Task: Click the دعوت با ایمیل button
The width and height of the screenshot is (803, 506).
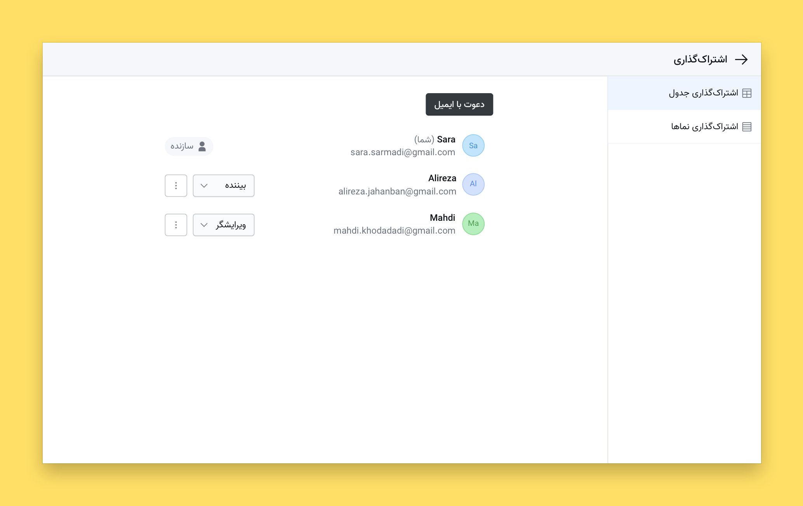Action: (x=459, y=104)
